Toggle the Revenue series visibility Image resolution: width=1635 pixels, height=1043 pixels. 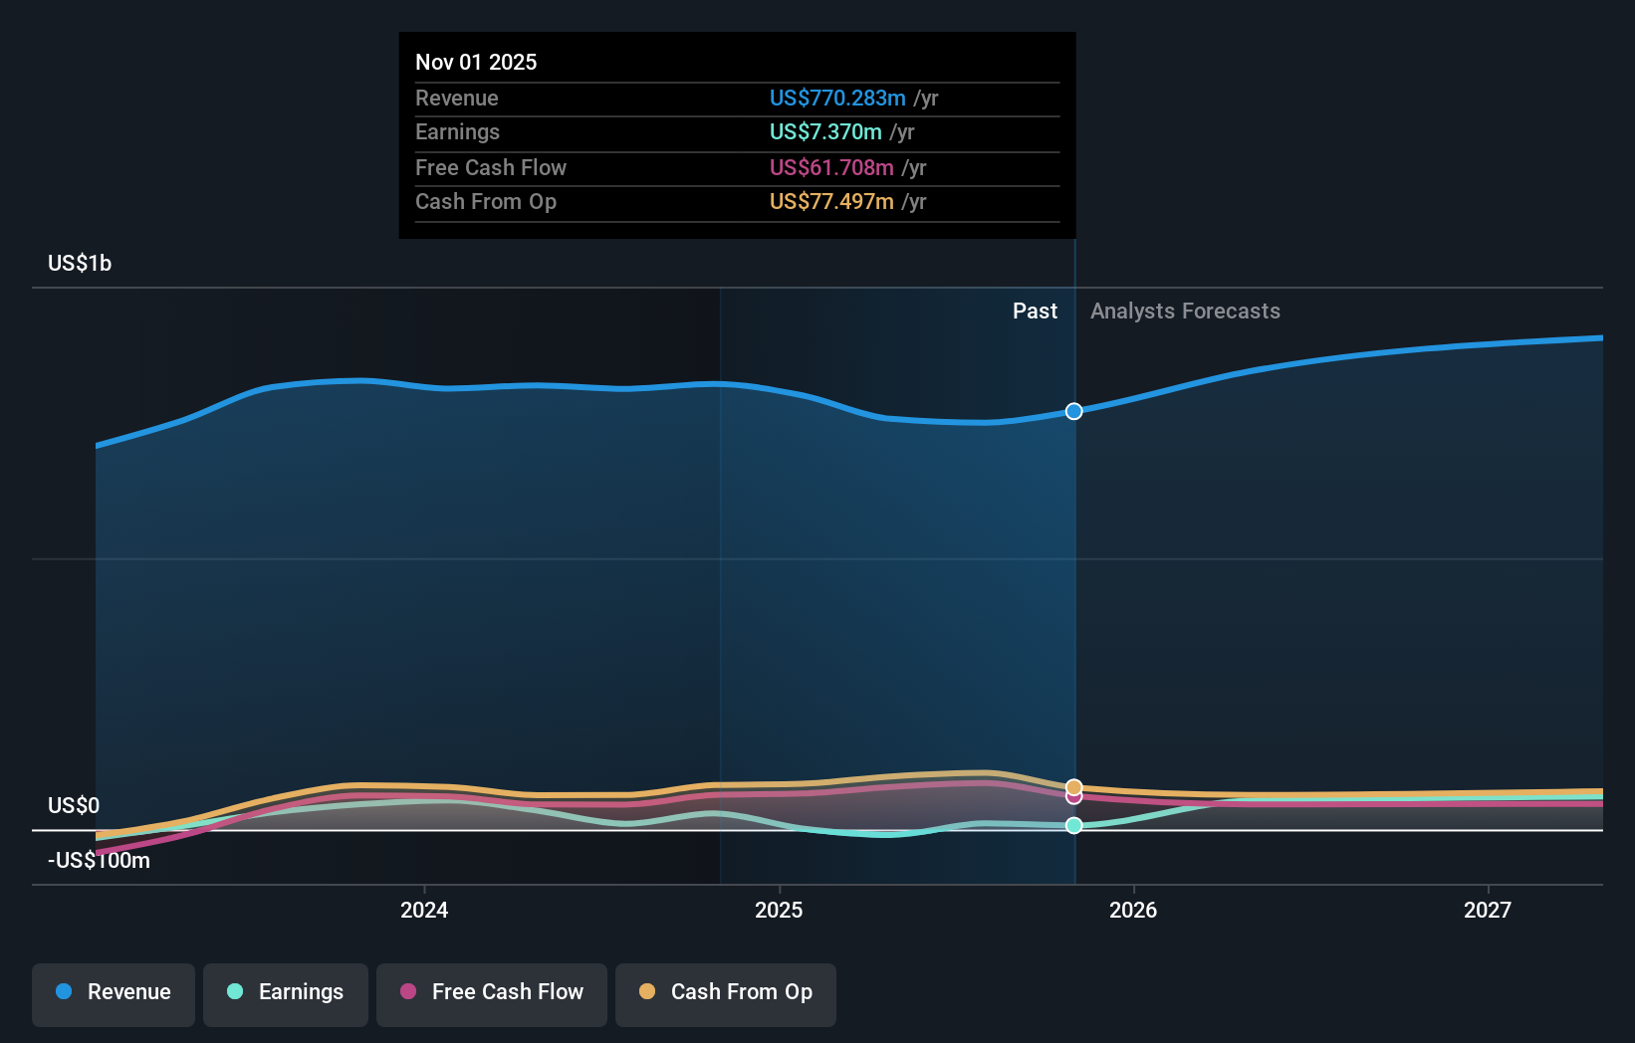tap(113, 992)
